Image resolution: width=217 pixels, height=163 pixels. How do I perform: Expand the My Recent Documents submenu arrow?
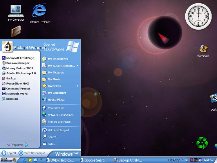pos(77,65)
